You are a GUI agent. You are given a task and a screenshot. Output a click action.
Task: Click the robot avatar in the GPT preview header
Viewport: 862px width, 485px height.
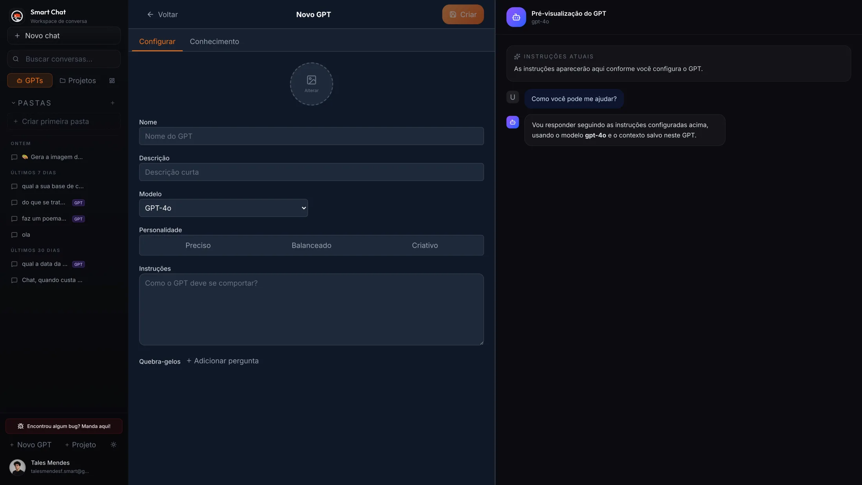516,17
